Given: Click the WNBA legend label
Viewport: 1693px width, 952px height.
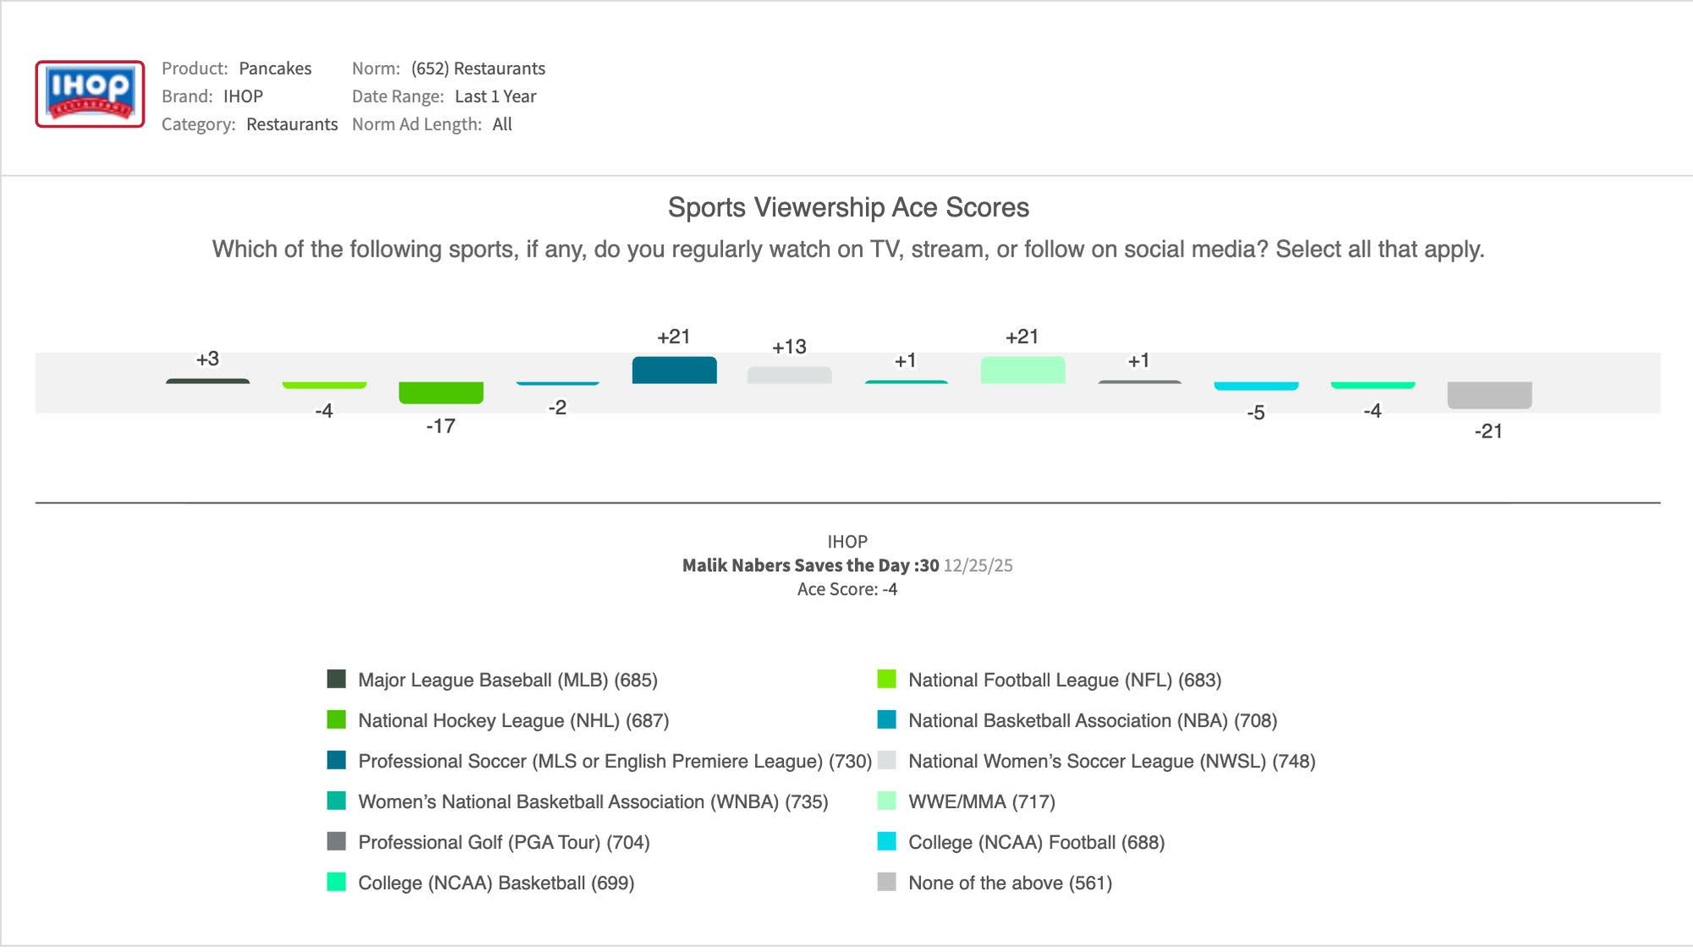Looking at the screenshot, I should [593, 802].
